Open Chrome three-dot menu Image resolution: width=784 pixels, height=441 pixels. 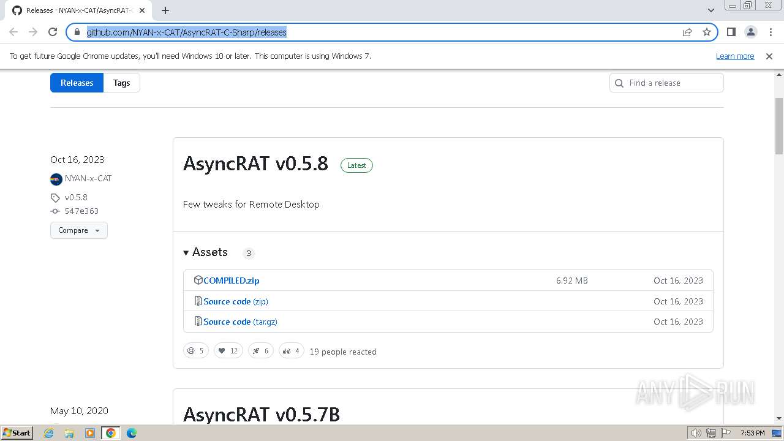pyautogui.click(x=771, y=32)
